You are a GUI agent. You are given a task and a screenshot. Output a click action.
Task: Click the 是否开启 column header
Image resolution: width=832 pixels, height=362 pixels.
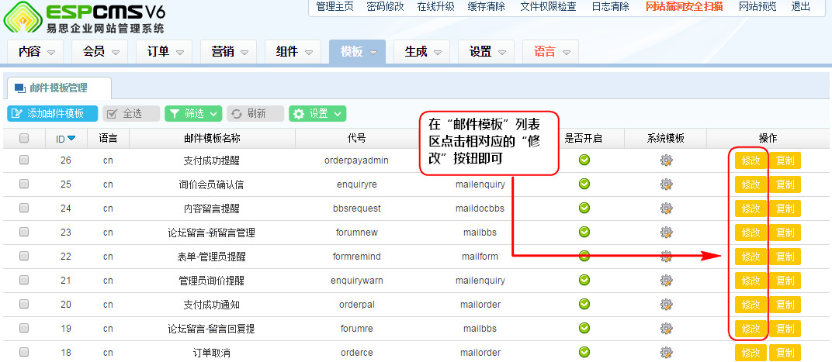(x=583, y=138)
